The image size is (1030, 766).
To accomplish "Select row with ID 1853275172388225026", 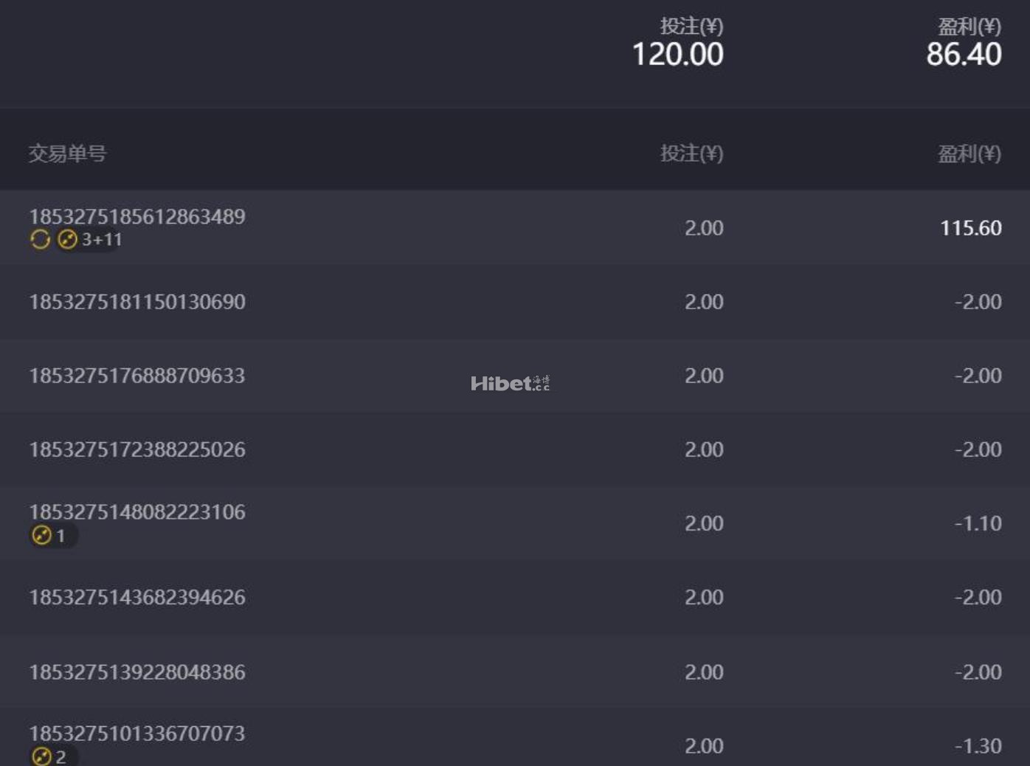I will click(x=136, y=449).
